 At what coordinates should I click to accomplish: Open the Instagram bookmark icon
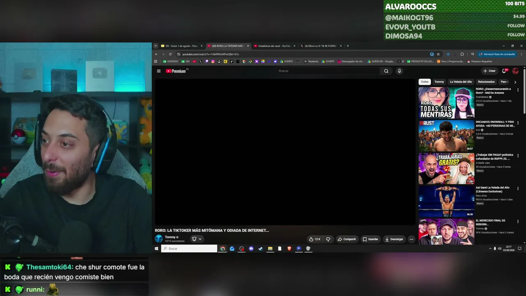click(x=213, y=62)
